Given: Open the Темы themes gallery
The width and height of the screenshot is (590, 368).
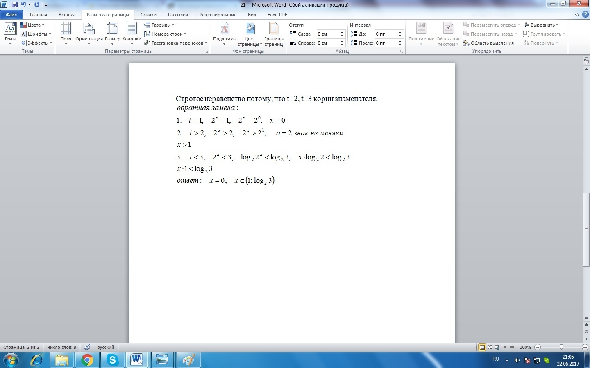Looking at the screenshot, I should click(10, 34).
